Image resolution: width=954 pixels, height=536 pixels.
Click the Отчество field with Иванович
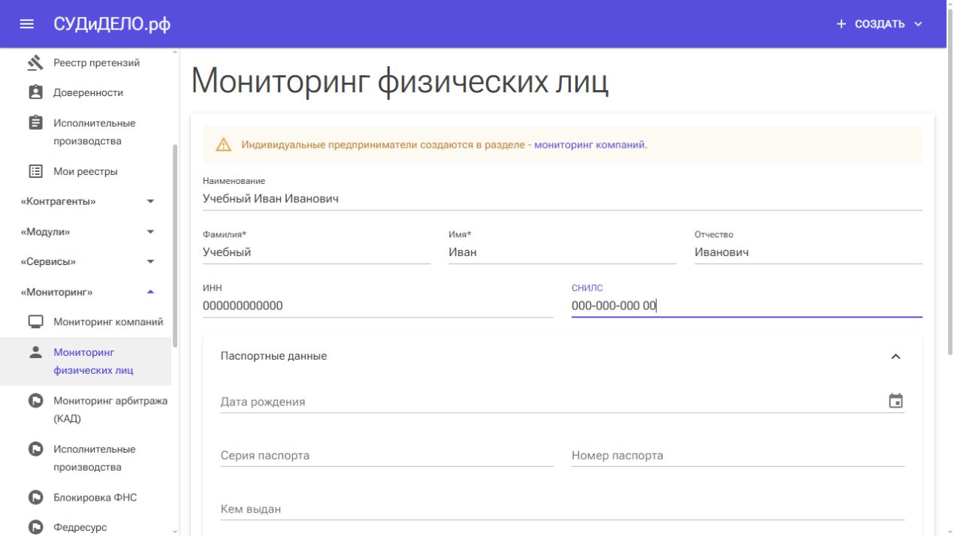[x=808, y=253]
